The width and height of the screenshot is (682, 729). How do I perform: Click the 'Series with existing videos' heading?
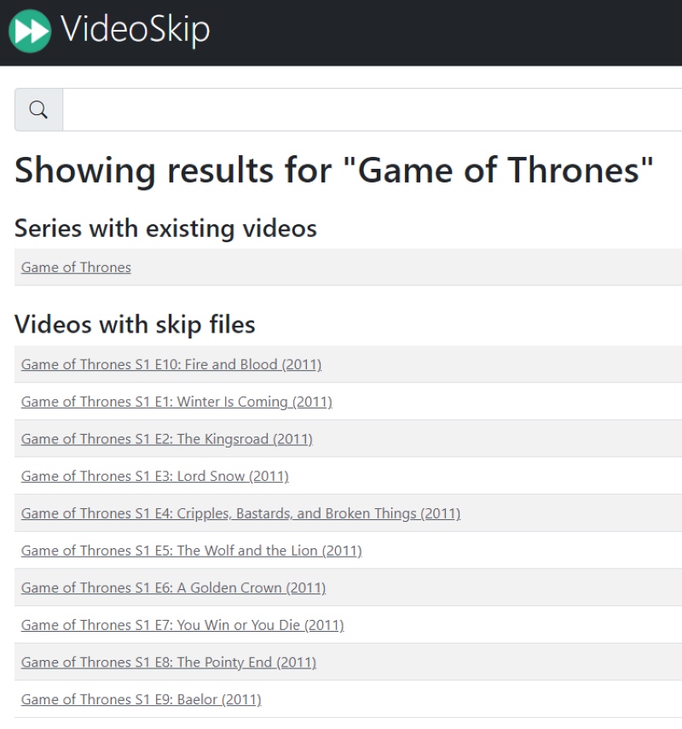coord(165,229)
